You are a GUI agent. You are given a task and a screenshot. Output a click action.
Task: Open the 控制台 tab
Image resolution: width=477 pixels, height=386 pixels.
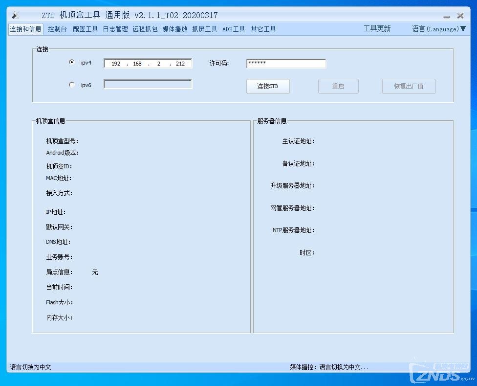click(x=57, y=29)
